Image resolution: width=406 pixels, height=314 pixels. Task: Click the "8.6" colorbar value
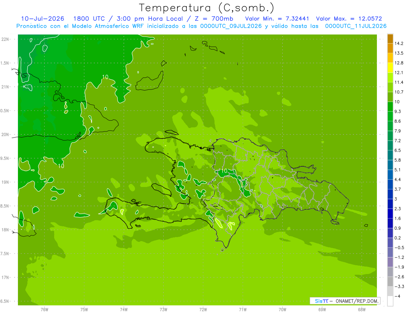click(x=398, y=121)
